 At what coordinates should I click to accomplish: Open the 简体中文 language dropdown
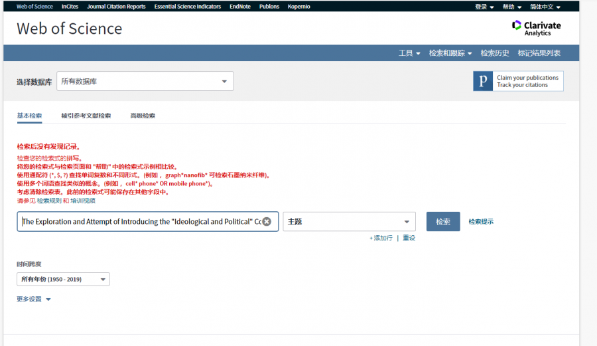(545, 7)
